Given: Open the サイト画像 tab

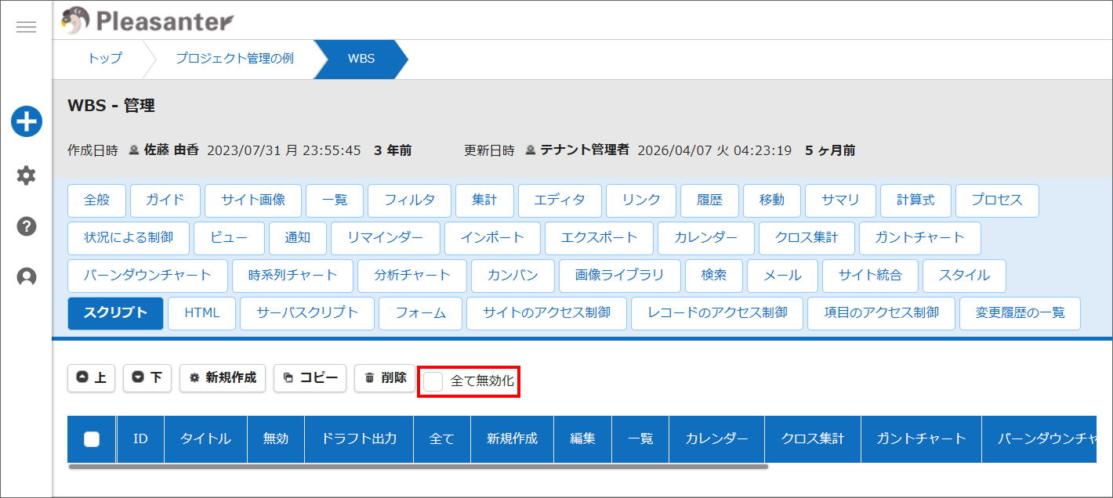Looking at the screenshot, I should pos(253,200).
